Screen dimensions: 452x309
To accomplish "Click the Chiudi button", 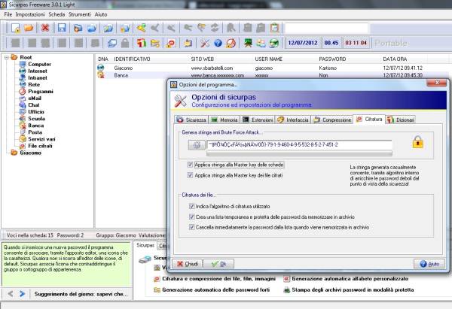I will [x=190, y=264].
